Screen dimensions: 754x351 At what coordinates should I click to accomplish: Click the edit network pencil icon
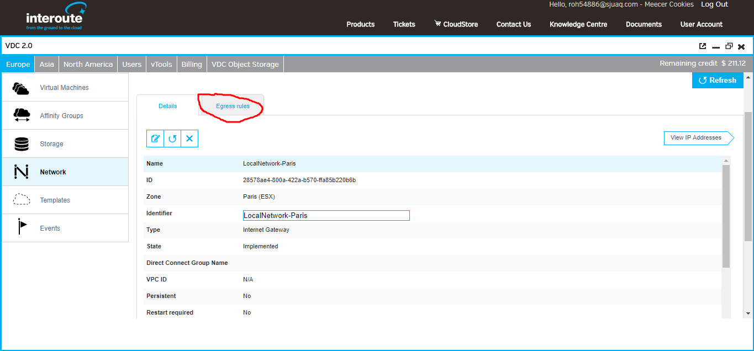(155, 139)
